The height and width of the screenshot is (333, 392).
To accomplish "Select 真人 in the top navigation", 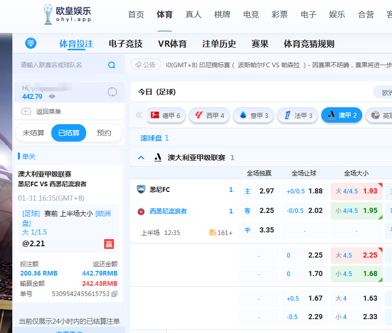I will pos(193,14).
